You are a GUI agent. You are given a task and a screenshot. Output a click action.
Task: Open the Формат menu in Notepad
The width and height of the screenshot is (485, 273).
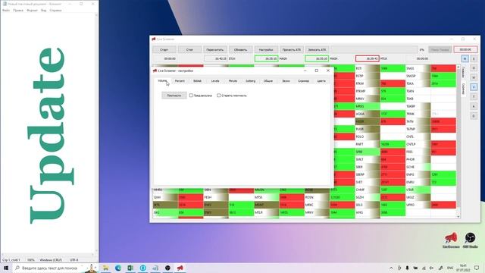pos(32,10)
